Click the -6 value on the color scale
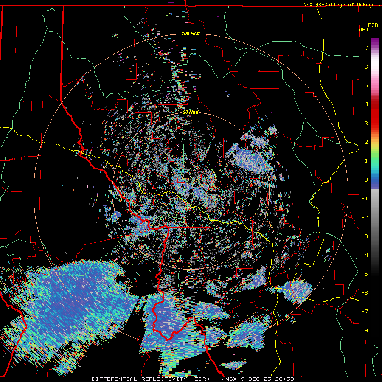The height and width of the screenshot is (382, 382). pyautogui.click(x=365, y=293)
